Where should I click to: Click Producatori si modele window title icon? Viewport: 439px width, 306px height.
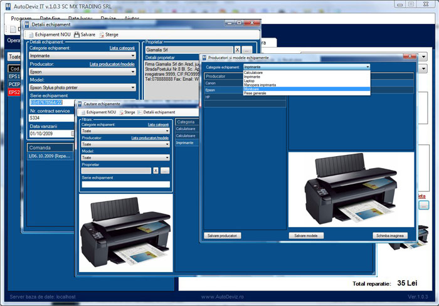tap(204, 58)
